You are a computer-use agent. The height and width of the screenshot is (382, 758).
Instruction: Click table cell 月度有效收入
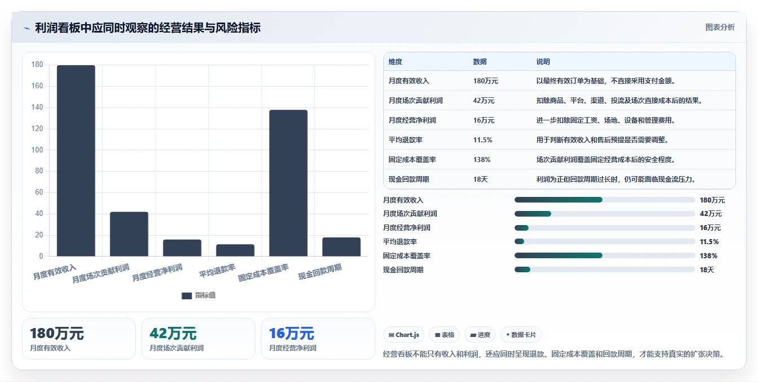coord(409,81)
